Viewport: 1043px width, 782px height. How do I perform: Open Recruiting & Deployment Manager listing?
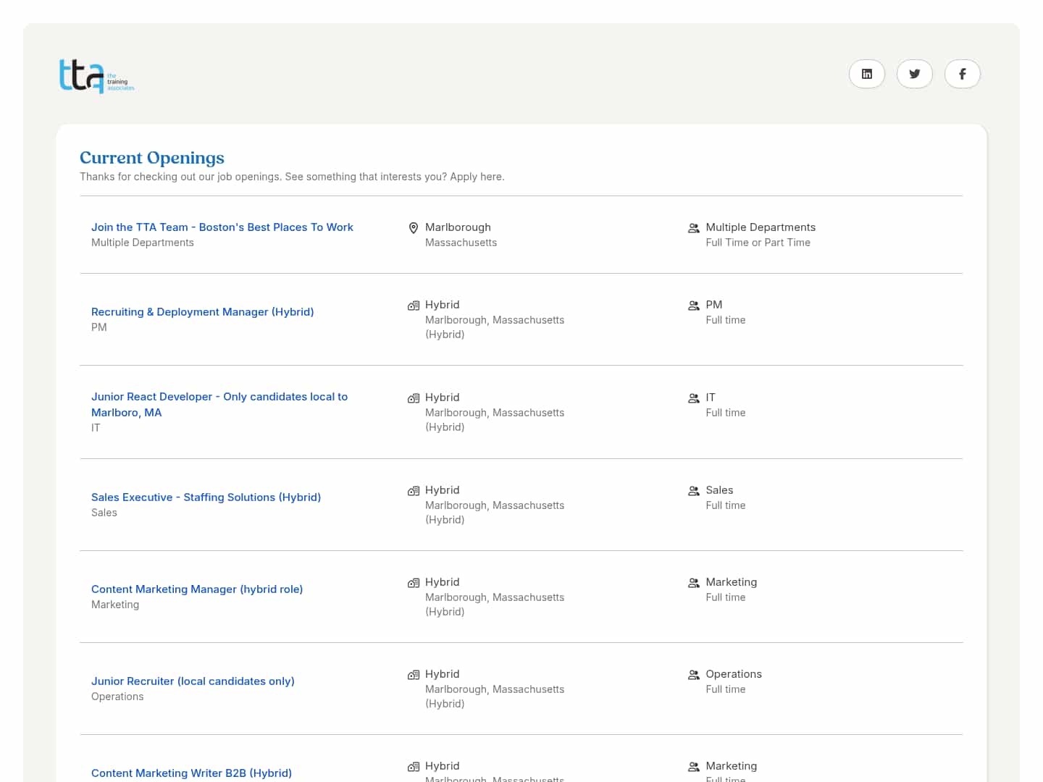coord(202,312)
